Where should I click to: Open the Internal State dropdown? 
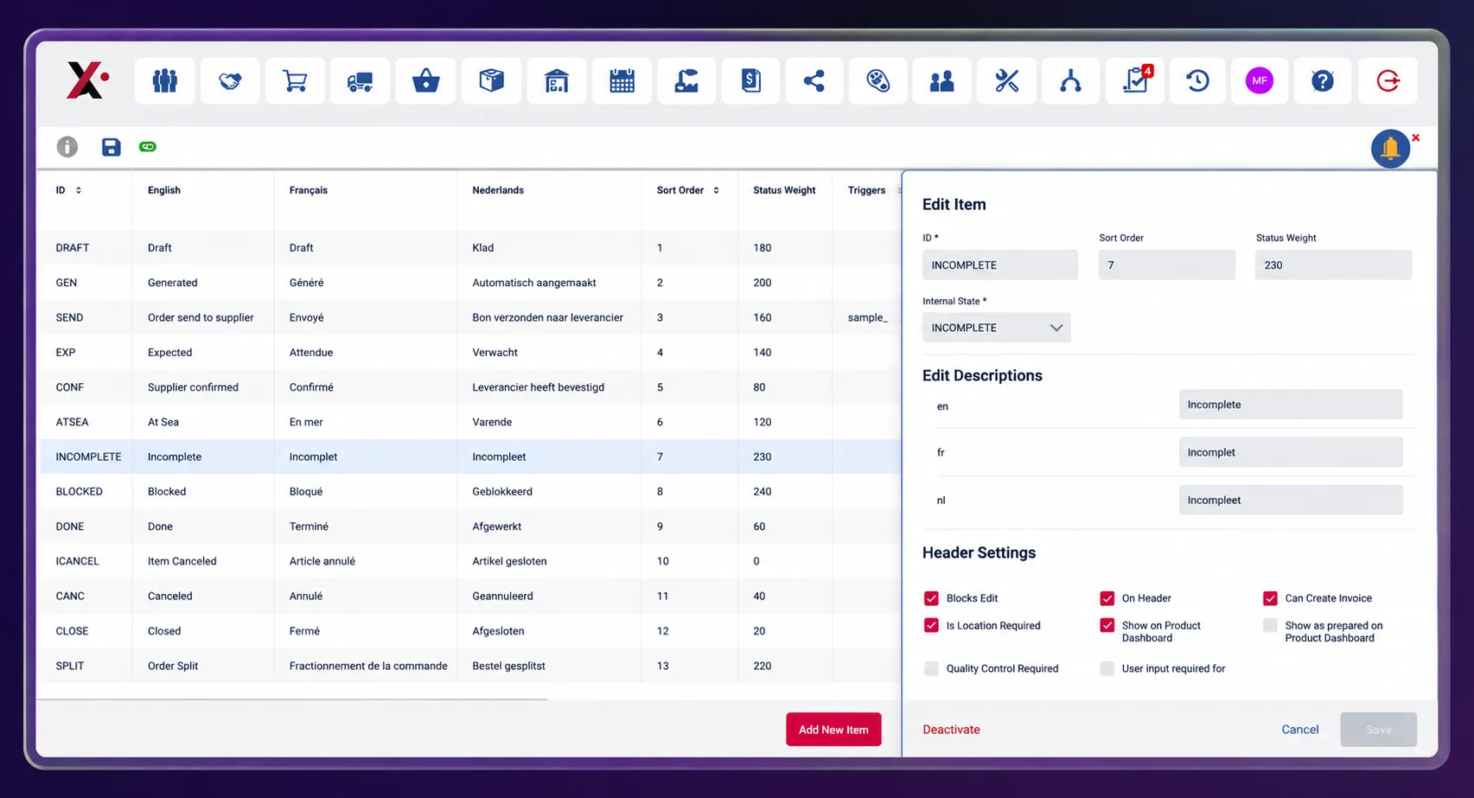(x=996, y=328)
